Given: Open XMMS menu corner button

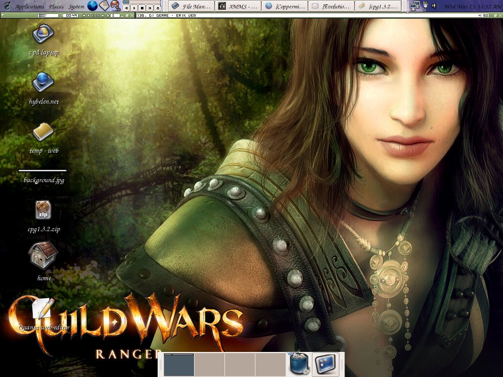Looking at the screenshot, I should pyautogui.click(x=2, y=15).
